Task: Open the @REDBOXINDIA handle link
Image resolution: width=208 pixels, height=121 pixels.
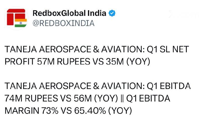Action: point(63,23)
